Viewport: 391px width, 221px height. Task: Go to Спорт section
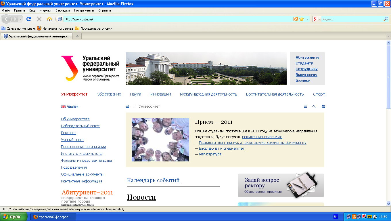click(x=319, y=94)
